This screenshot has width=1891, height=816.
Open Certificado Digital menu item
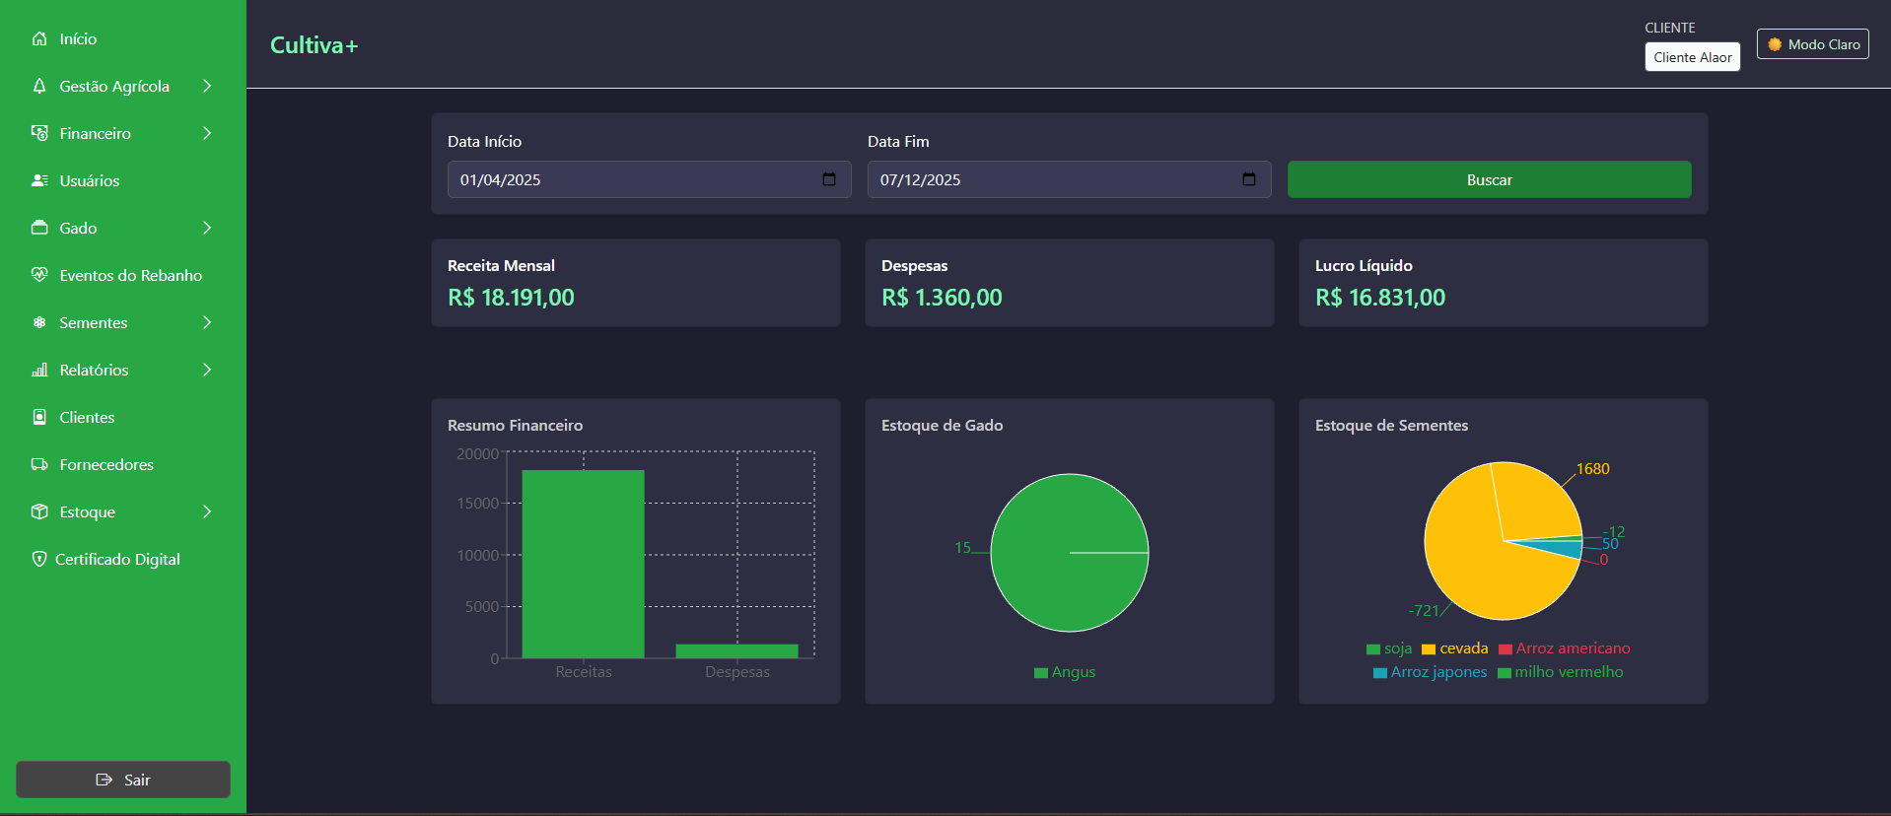tap(123, 559)
